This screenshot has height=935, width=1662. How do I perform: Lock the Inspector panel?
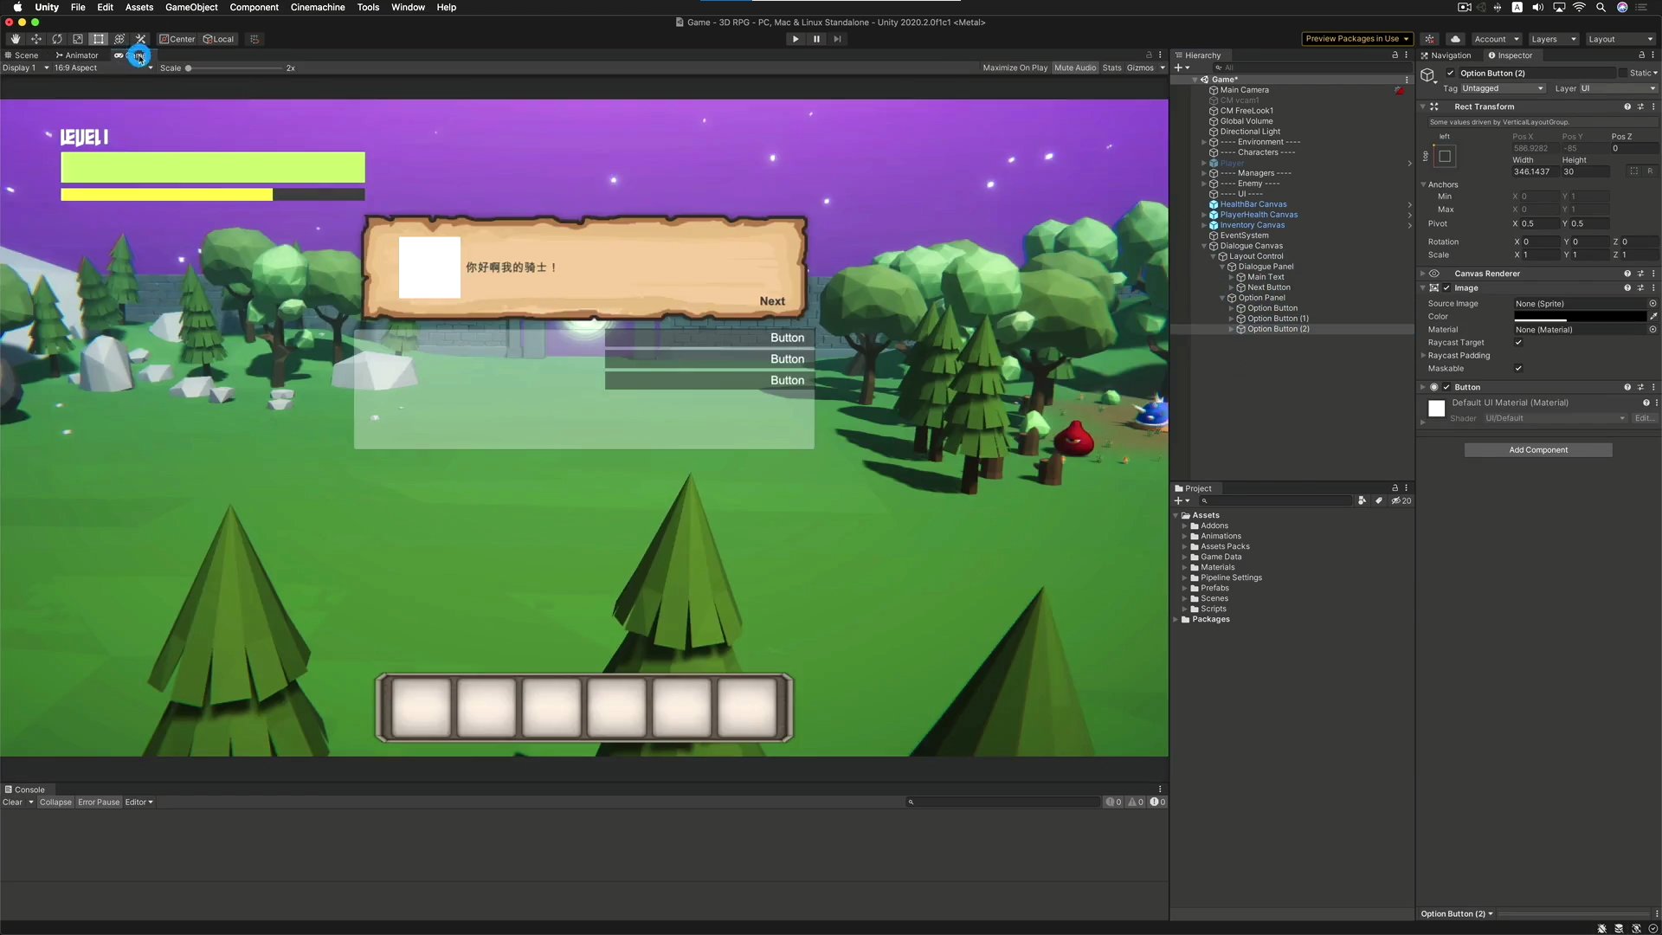(1641, 55)
